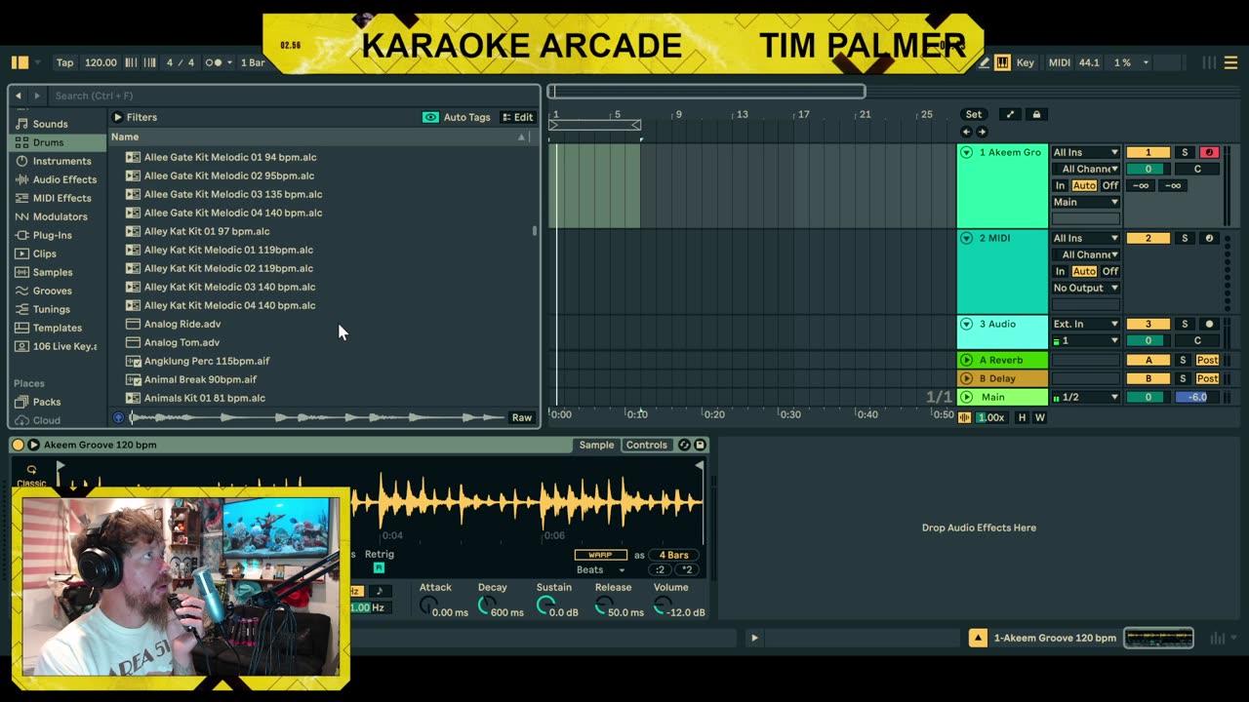The height and width of the screenshot is (702, 1249).
Task: Toggle track 1 activator button
Action: coord(1148,152)
